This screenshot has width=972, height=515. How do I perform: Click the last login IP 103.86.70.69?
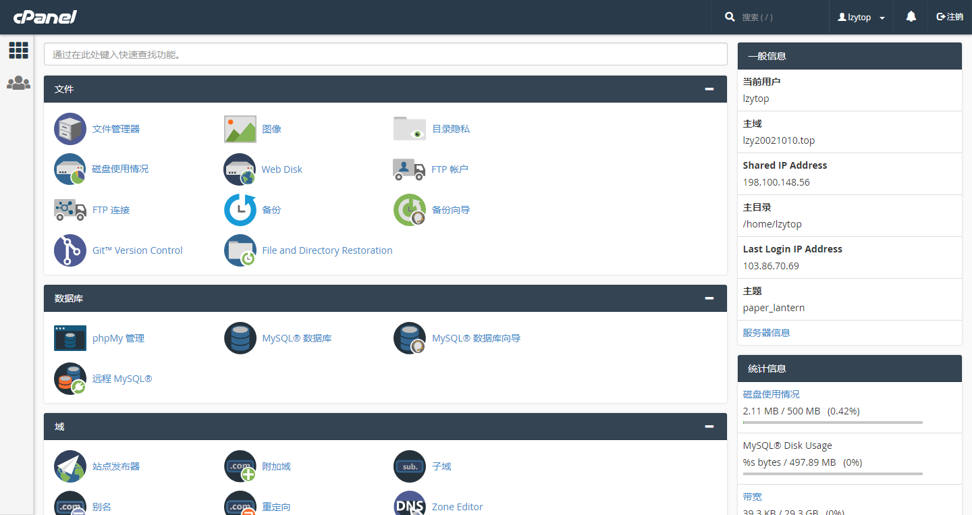click(x=771, y=266)
